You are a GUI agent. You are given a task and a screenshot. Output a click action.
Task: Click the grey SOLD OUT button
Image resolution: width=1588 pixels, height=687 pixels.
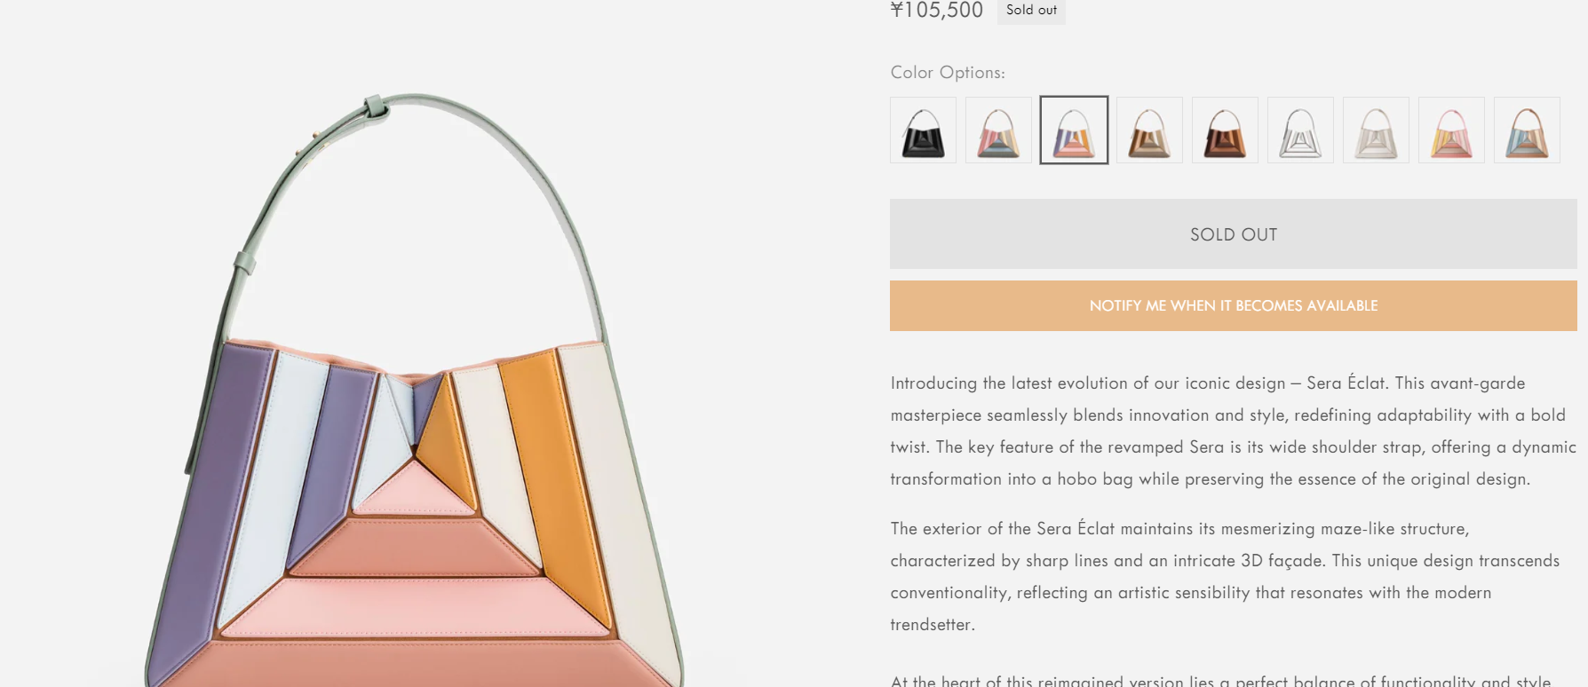[x=1233, y=234]
